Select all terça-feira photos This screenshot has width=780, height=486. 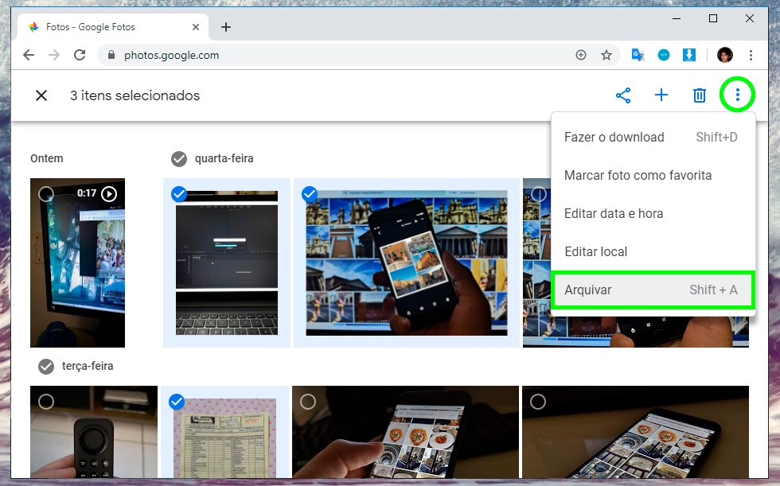46,367
